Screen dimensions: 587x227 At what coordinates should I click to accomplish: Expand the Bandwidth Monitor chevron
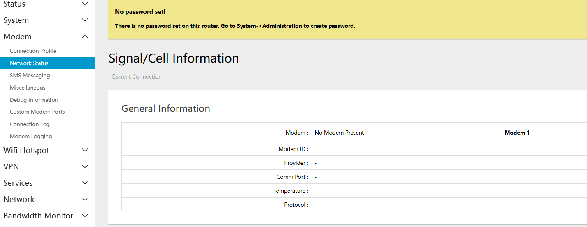pyautogui.click(x=85, y=216)
